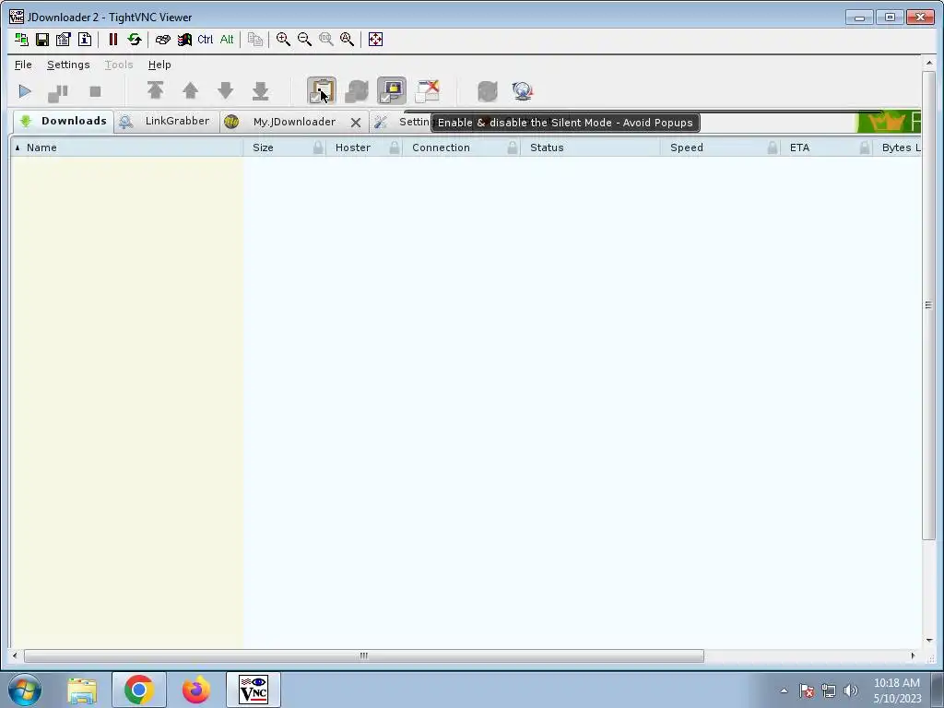Screen dimensions: 944x708
Task: Move selection to bottom arrow icon
Action: tap(260, 91)
